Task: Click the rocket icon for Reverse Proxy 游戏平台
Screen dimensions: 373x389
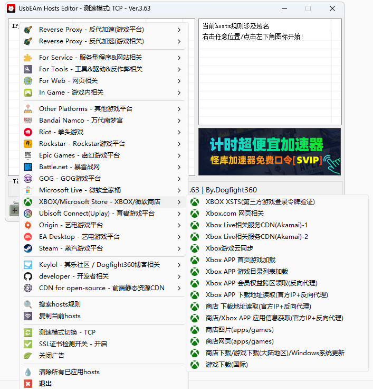Action: (28, 30)
